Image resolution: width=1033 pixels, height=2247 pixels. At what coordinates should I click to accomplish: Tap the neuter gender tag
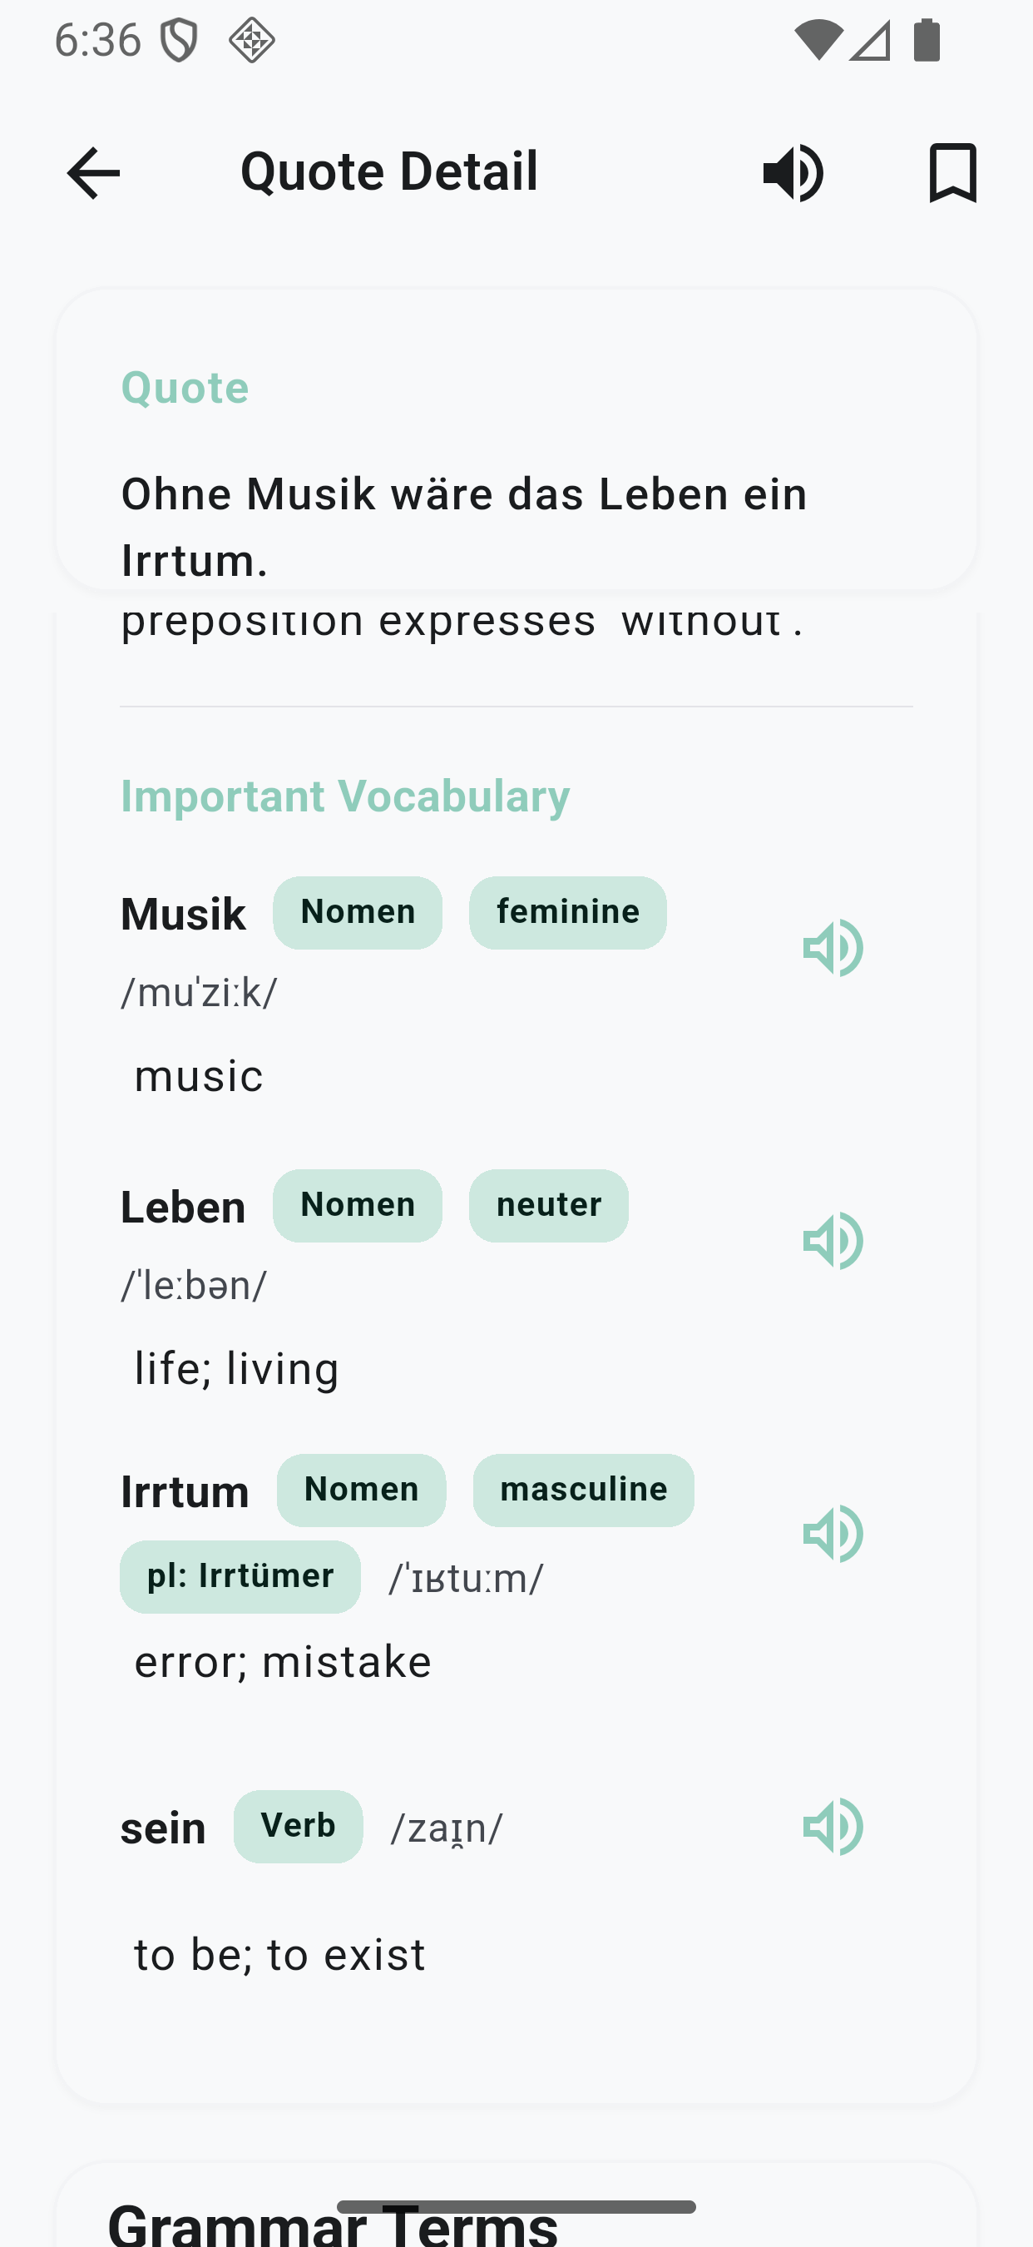(548, 1206)
